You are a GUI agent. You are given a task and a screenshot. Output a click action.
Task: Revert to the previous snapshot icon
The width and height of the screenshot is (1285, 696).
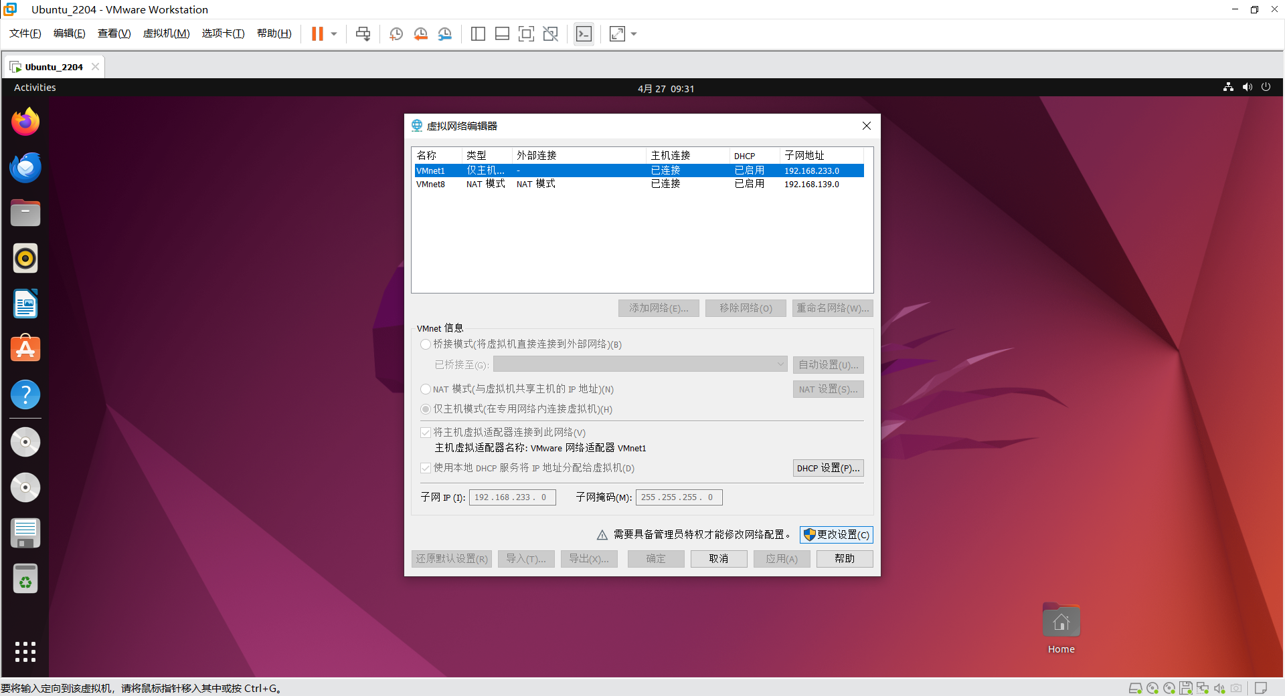(x=421, y=34)
